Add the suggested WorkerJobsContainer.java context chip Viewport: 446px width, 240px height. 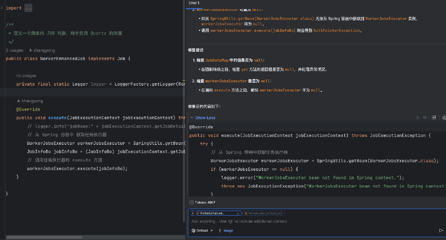(x=264, y=213)
